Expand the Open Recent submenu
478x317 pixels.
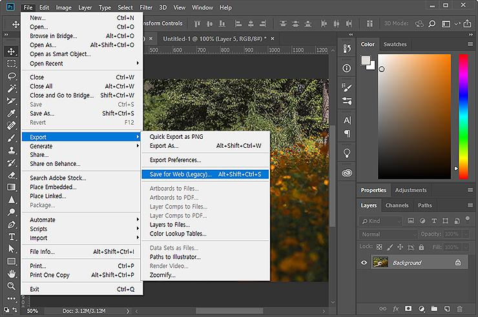pos(81,63)
